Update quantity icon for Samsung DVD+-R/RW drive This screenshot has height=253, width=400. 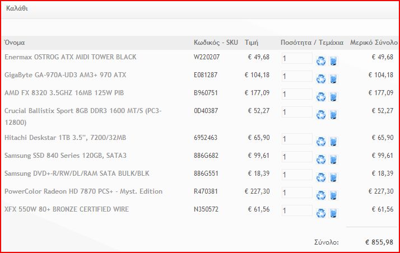pos(321,177)
